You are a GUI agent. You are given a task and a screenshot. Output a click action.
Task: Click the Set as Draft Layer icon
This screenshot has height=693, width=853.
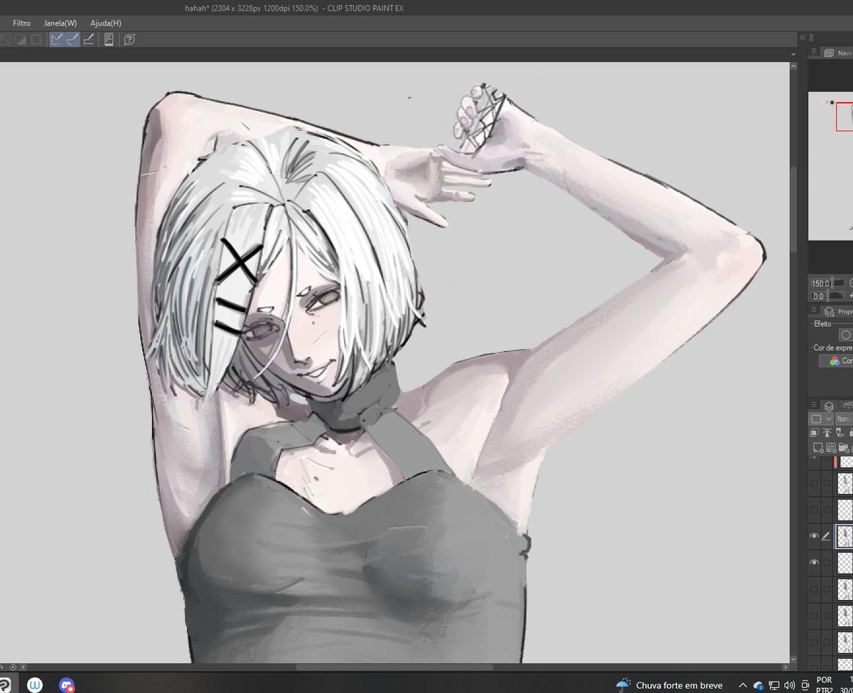click(x=842, y=432)
